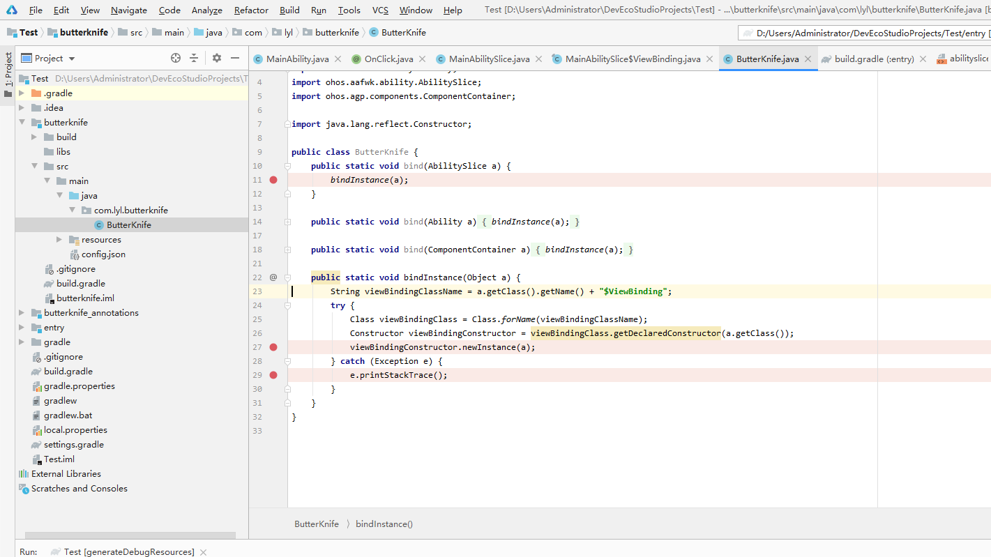Expand the entry module

coord(22,328)
